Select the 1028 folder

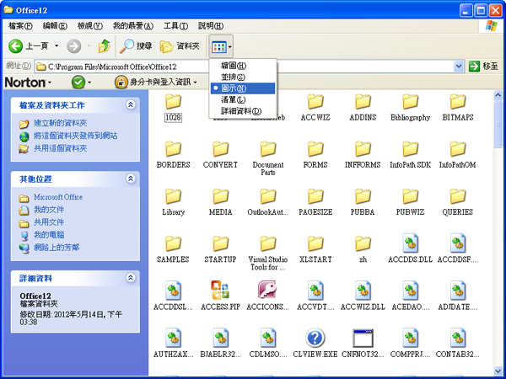point(173,108)
